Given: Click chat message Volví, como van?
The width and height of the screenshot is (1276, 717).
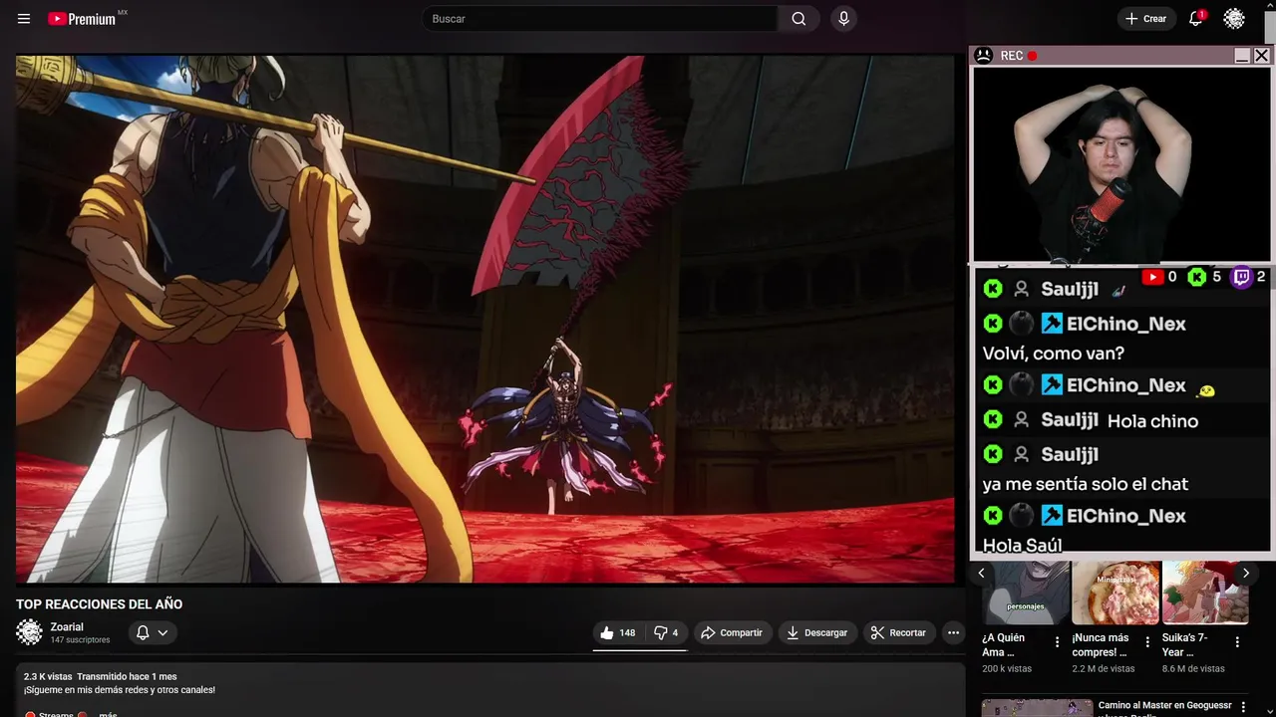Looking at the screenshot, I should pos(1054,354).
